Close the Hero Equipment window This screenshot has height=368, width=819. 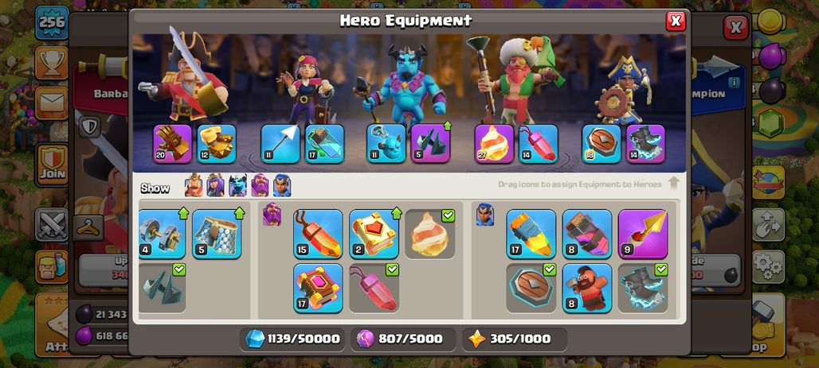676,21
